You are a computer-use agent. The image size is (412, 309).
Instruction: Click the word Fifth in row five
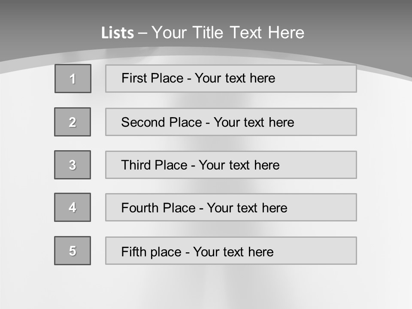(133, 251)
